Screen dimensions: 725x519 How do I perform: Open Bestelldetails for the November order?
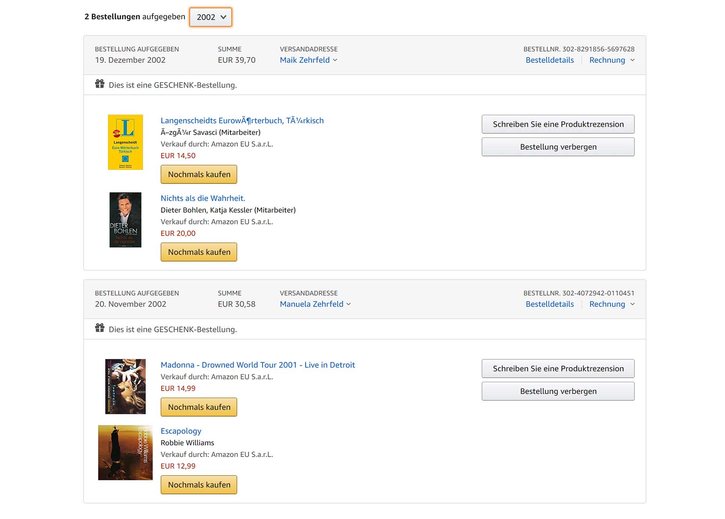(549, 304)
